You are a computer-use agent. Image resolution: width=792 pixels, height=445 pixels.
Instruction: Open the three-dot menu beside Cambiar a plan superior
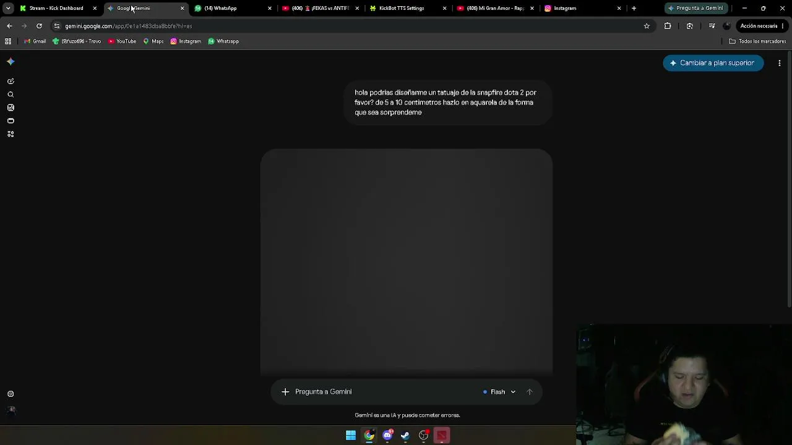(780, 63)
